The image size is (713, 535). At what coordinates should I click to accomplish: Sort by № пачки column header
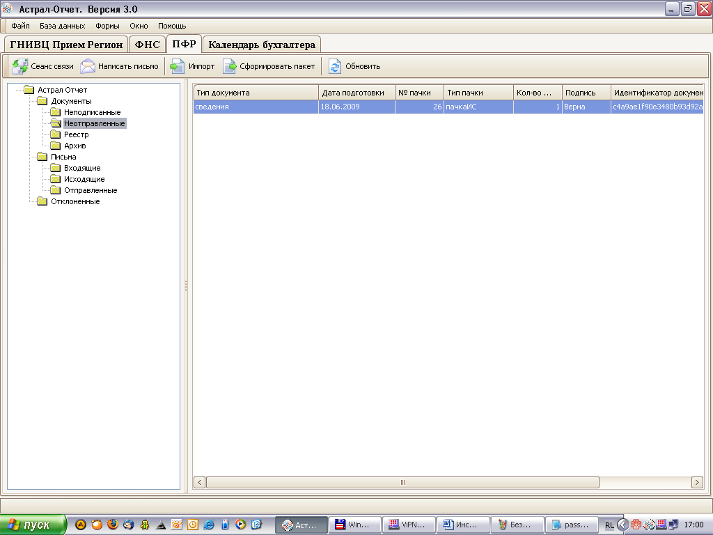[419, 93]
